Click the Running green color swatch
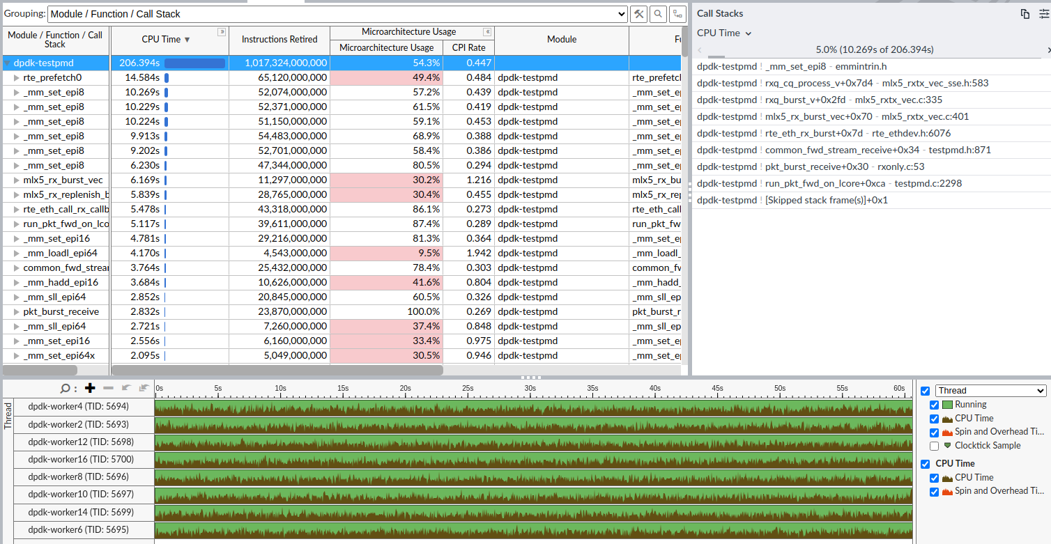This screenshot has width=1051, height=544. click(x=947, y=405)
